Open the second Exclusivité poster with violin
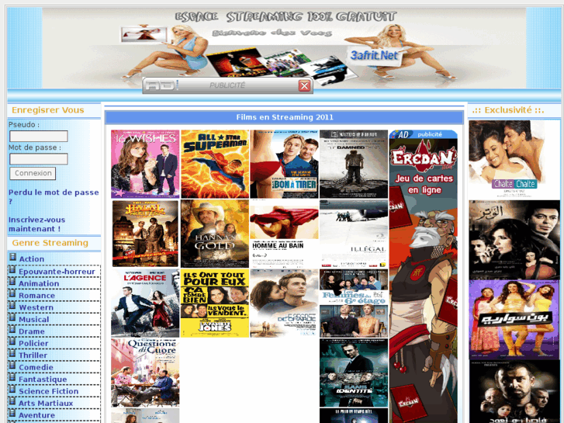This screenshot has height=423, width=564. tap(514, 240)
